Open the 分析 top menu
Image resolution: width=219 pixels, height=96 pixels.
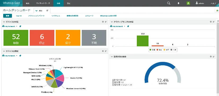[x=58, y=3]
